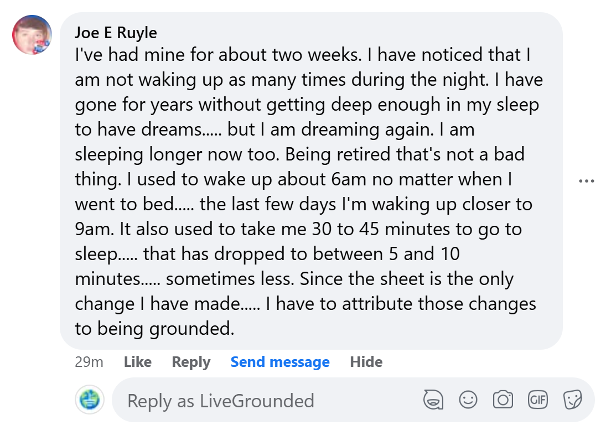Click the LiveGrounded globe profile icon
611x425 pixels.
89,400
